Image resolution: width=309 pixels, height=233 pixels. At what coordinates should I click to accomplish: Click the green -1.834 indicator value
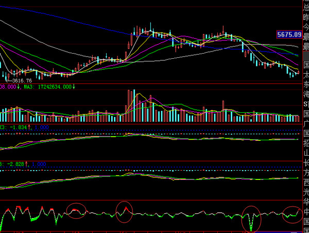point(18,127)
